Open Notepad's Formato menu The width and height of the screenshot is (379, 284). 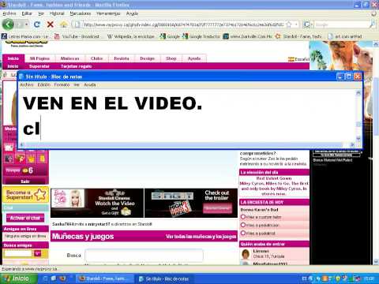pyautogui.click(x=62, y=84)
